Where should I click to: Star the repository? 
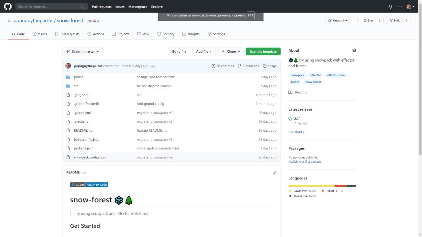[x=368, y=20]
